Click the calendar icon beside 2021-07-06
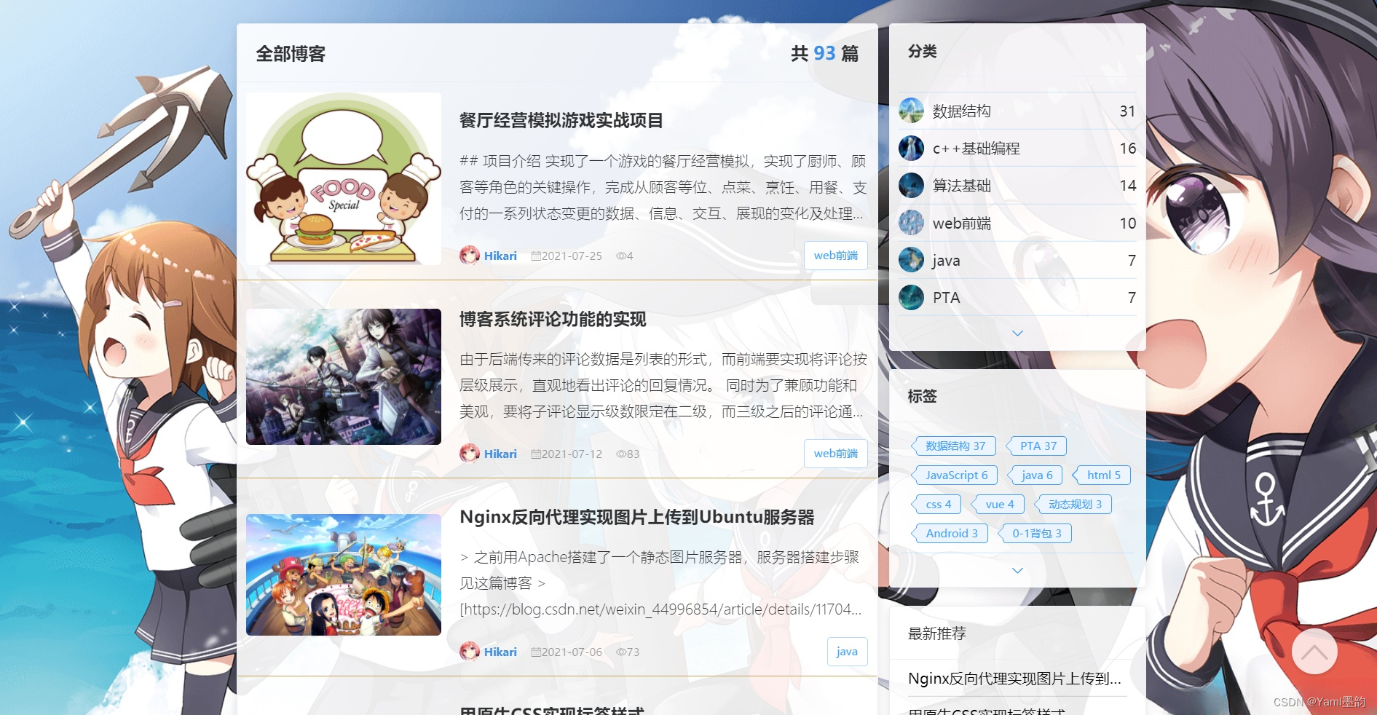Viewport: 1377px width, 715px height. pyautogui.click(x=536, y=652)
